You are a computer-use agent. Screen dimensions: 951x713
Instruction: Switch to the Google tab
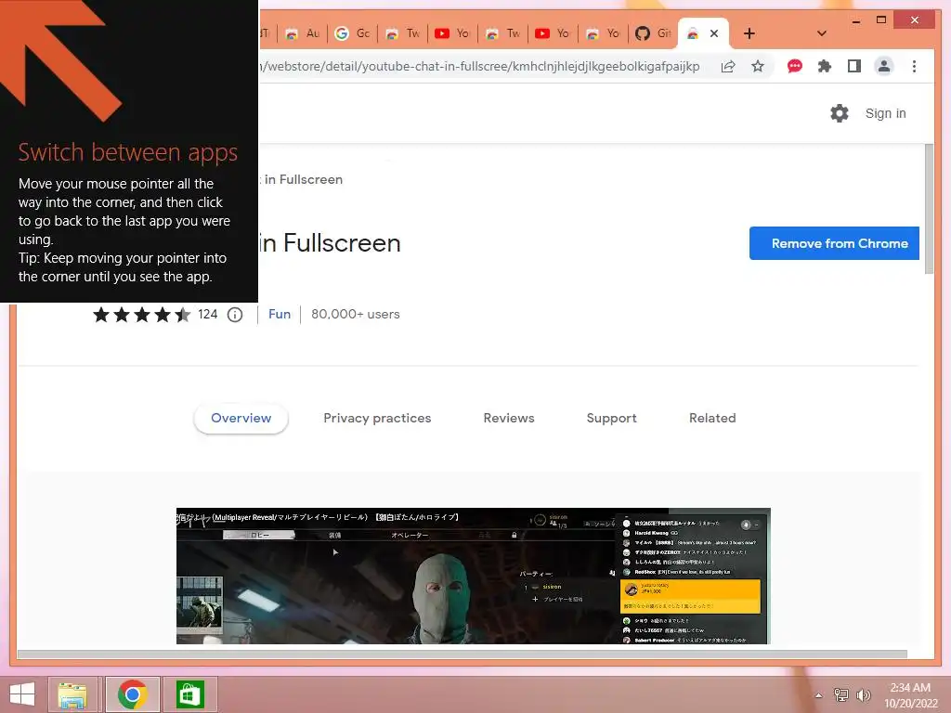coord(352,33)
